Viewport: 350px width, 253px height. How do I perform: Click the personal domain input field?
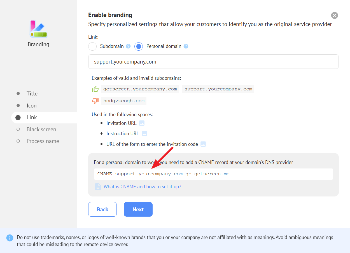213,62
